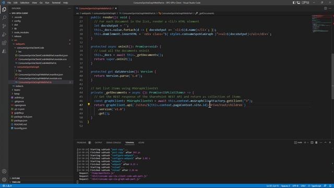Open the View menu
The height and width of the screenshot is (188, 334).
click(x=34, y=3)
